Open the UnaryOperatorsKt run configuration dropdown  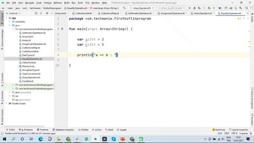(x=142, y=8)
